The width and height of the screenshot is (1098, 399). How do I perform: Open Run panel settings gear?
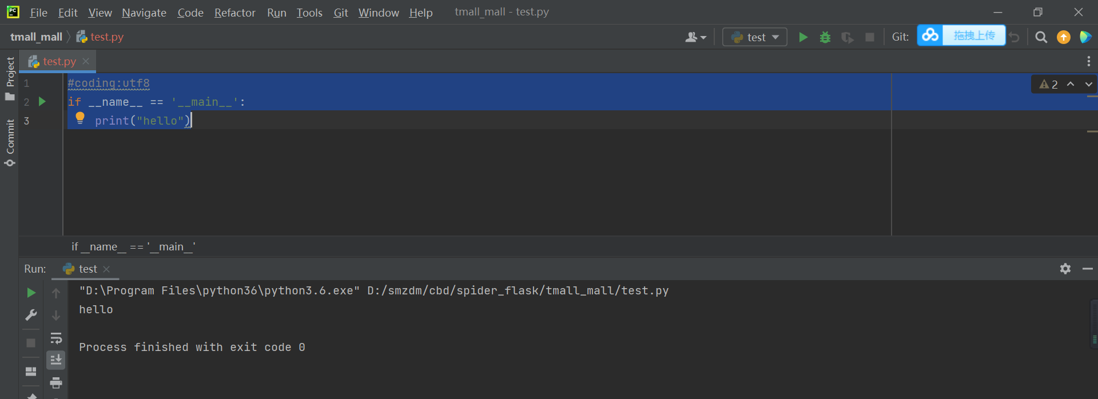coord(1065,269)
